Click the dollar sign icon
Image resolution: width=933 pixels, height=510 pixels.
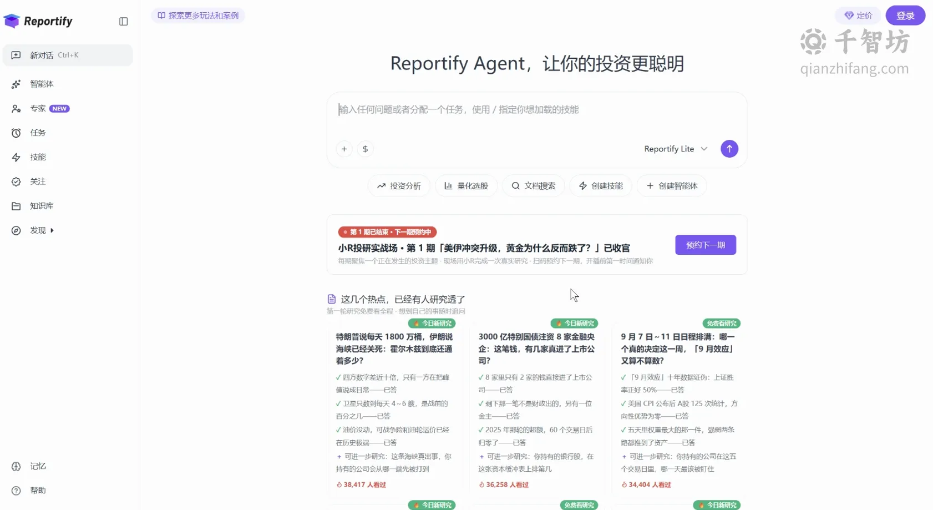pyautogui.click(x=365, y=149)
